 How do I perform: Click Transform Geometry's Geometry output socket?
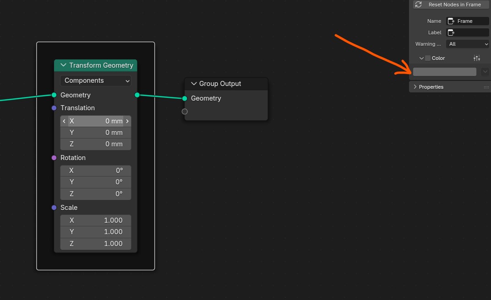coord(137,95)
